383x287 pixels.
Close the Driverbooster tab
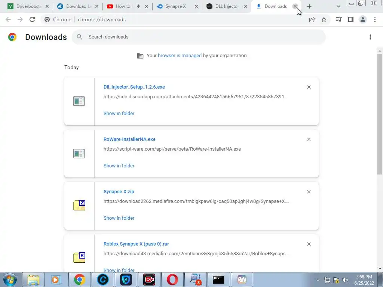point(47,6)
